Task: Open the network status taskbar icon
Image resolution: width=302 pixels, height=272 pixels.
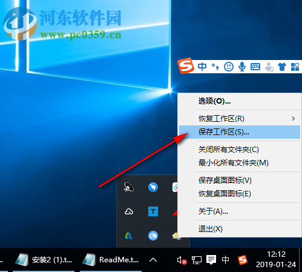Action: point(197,260)
